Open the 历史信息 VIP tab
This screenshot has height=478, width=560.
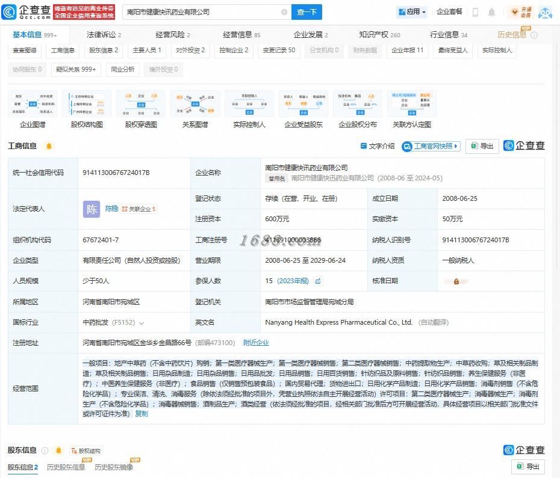[512, 35]
